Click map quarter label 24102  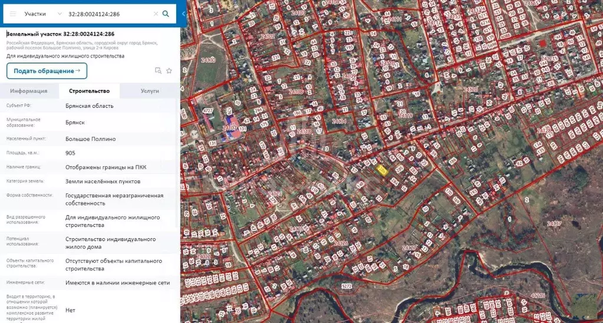(x=268, y=37)
